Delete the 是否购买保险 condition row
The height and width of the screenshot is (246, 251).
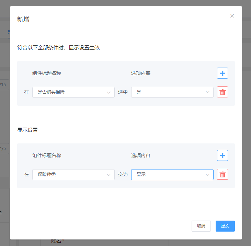pyautogui.click(x=223, y=92)
